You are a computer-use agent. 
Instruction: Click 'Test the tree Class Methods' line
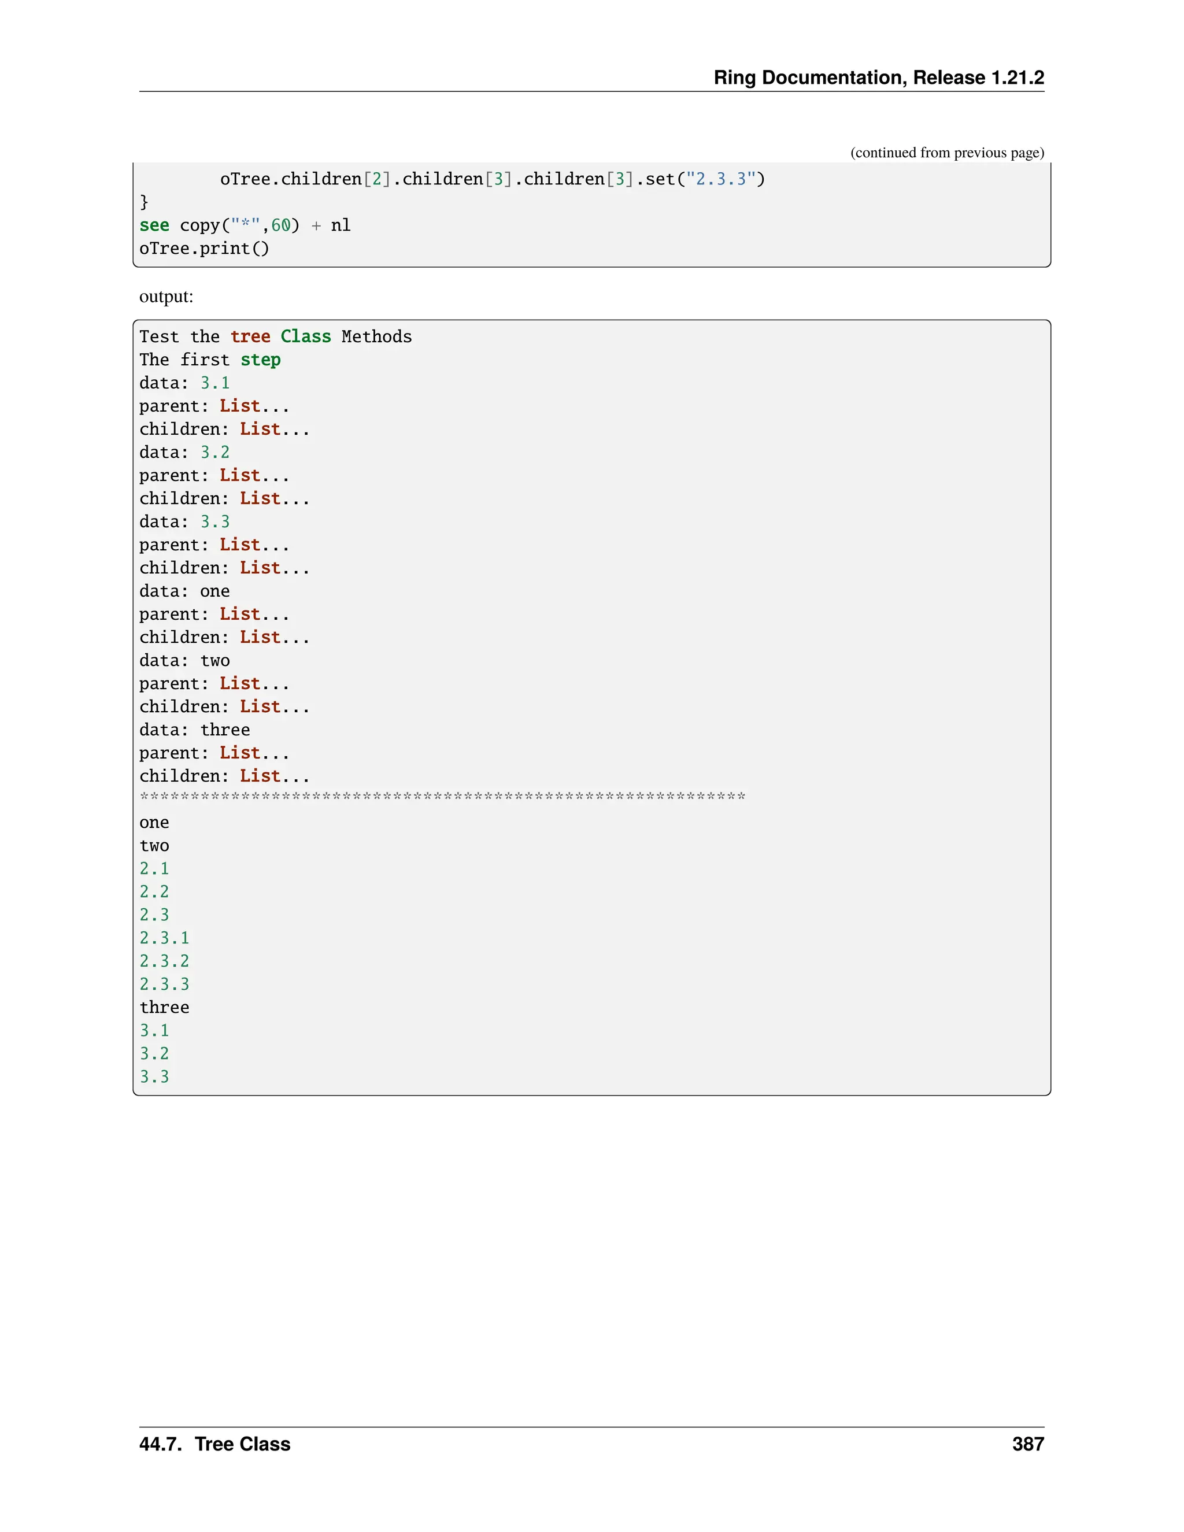275,336
